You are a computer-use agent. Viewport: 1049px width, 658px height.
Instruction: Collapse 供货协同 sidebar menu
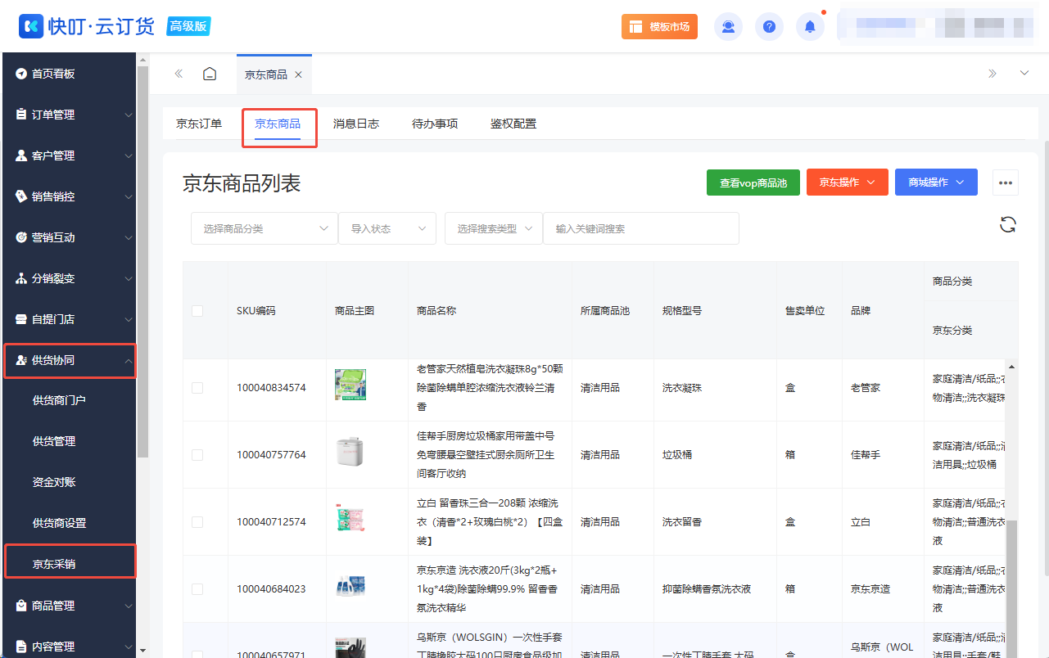coord(70,360)
